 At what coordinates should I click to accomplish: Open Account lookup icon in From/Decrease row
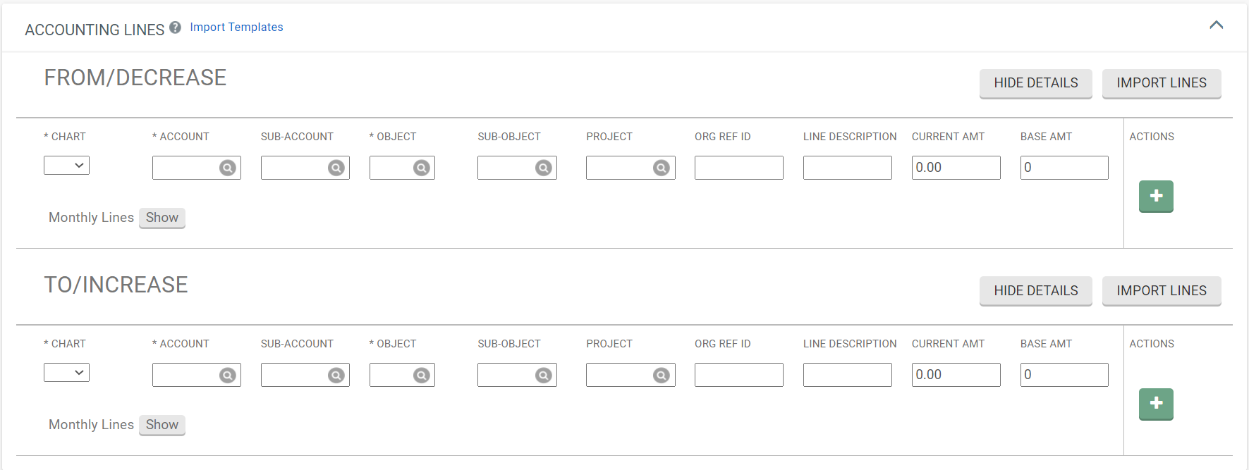(227, 168)
